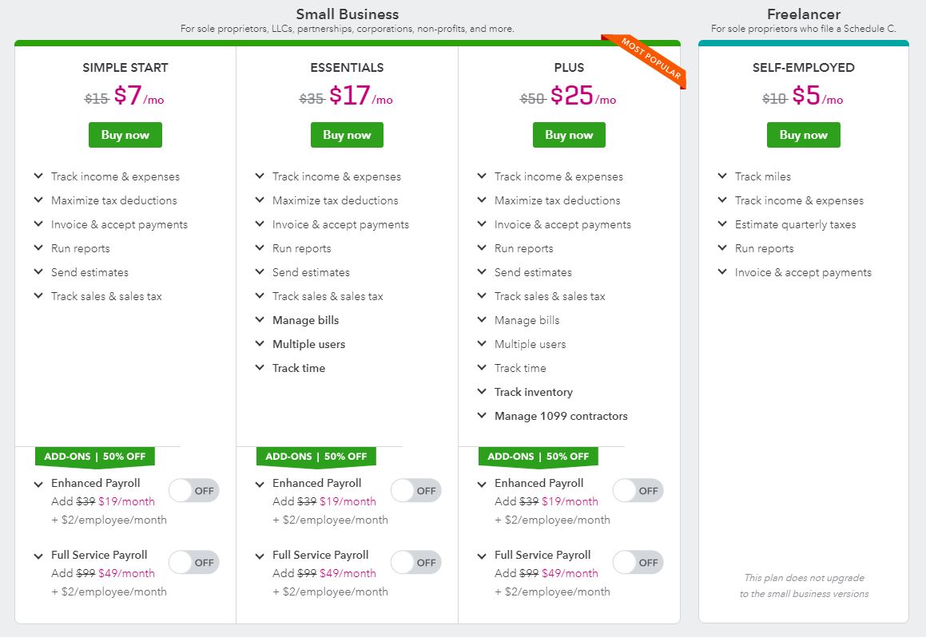The height and width of the screenshot is (637, 926).
Task: Expand Track time chevron under Essentials
Action: [260, 368]
